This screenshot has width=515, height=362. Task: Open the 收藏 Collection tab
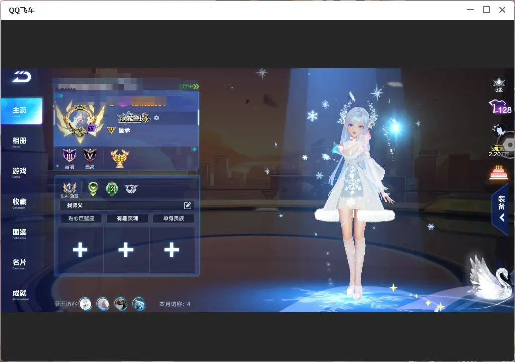click(19, 203)
